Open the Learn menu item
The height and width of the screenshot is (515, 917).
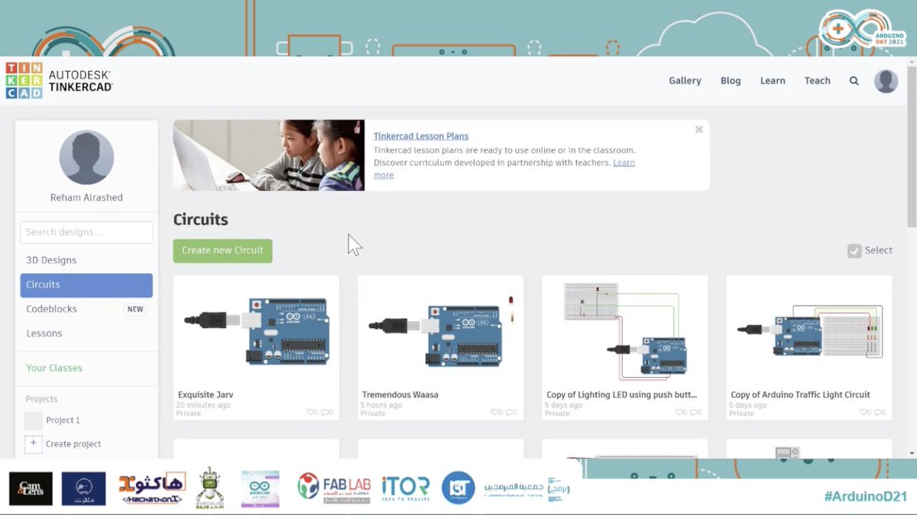(773, 81)
